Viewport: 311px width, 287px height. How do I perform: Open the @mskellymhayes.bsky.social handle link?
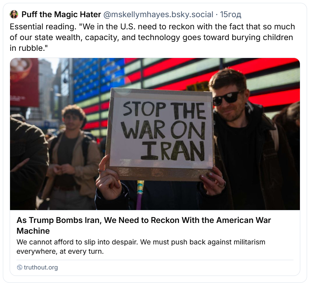158,15
